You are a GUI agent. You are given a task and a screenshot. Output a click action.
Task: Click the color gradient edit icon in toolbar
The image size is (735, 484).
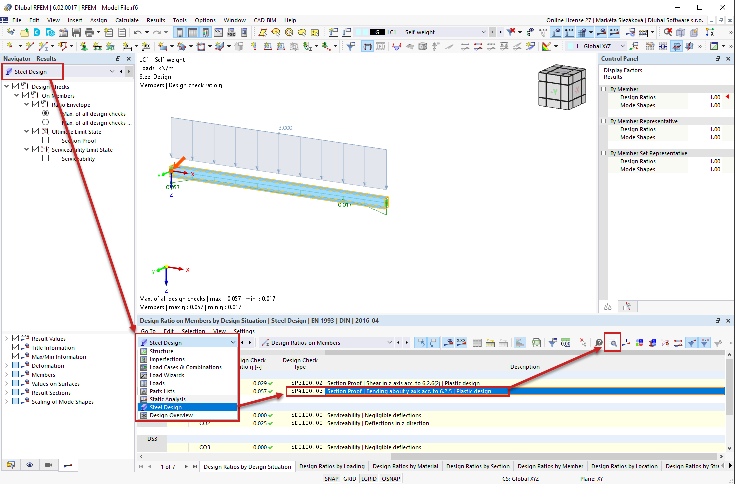[x=547, y=46]
